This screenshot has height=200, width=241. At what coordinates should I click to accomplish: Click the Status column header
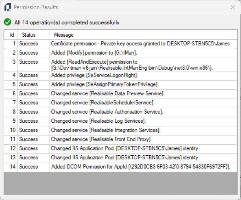point(29,35)
